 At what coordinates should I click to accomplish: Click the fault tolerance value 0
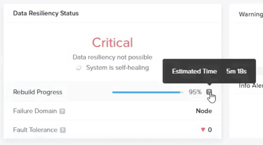tap(210, 130)
